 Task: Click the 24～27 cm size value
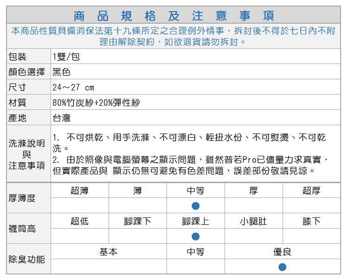point(73,87)
